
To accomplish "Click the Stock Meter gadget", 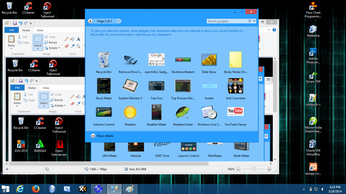I will [104, 86].
